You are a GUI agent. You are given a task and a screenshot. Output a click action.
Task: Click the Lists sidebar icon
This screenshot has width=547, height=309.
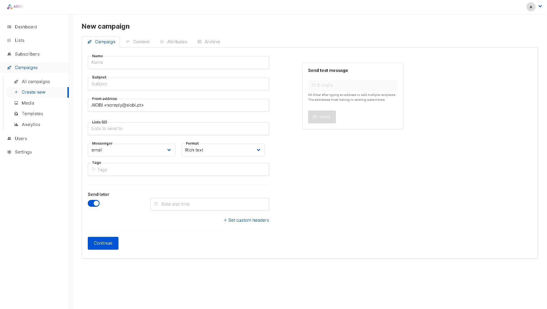9,40
